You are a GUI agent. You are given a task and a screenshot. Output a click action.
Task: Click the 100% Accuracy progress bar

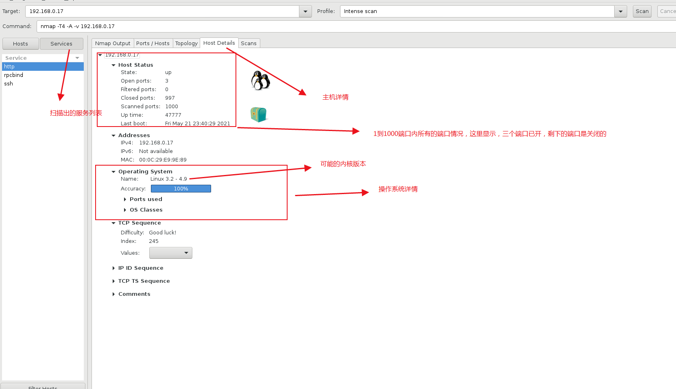point(181,188)
